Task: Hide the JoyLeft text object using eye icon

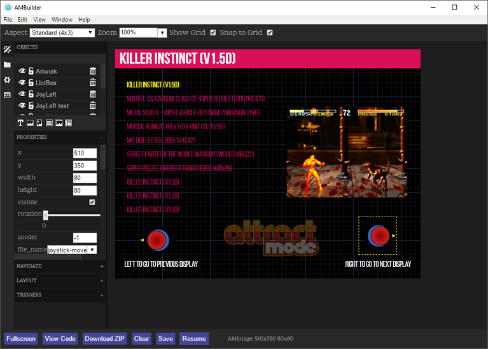Action: 22,106
